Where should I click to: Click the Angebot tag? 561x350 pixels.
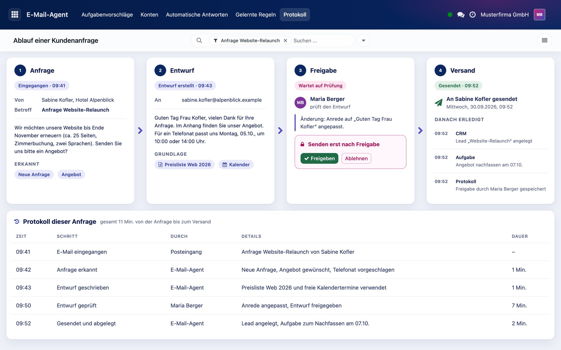click(x=71, y=174)
